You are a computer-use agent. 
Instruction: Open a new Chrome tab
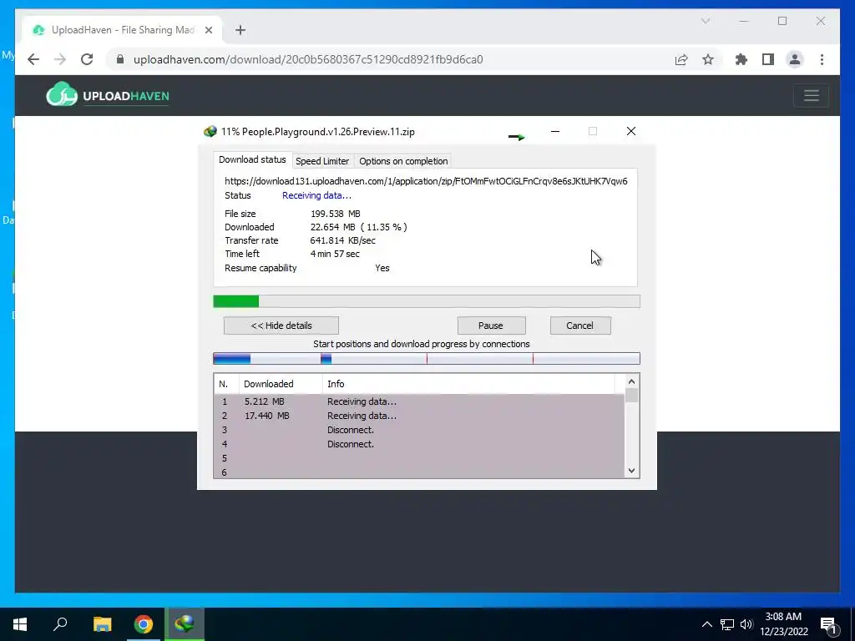pos(240,30)
